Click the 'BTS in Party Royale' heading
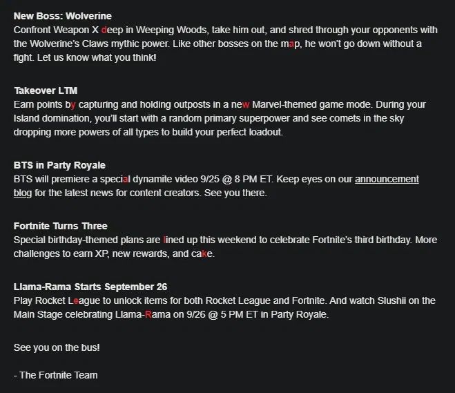This screenshot has width=455, height=393. click(59, 165)
